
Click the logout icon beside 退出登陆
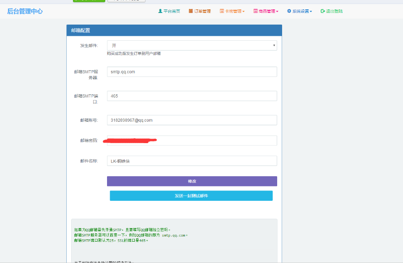[323, 11]
